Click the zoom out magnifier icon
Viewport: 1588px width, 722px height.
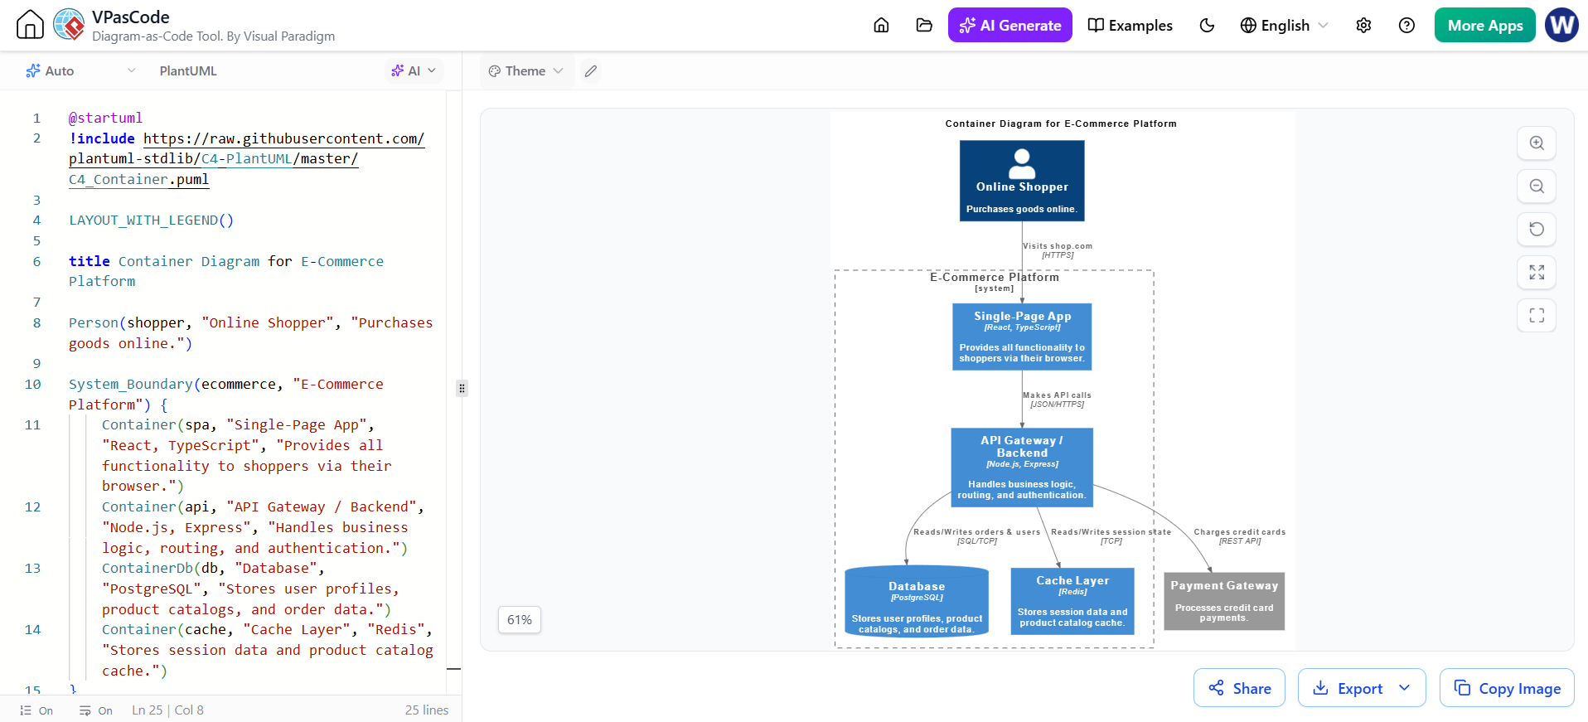[1536, 186]
